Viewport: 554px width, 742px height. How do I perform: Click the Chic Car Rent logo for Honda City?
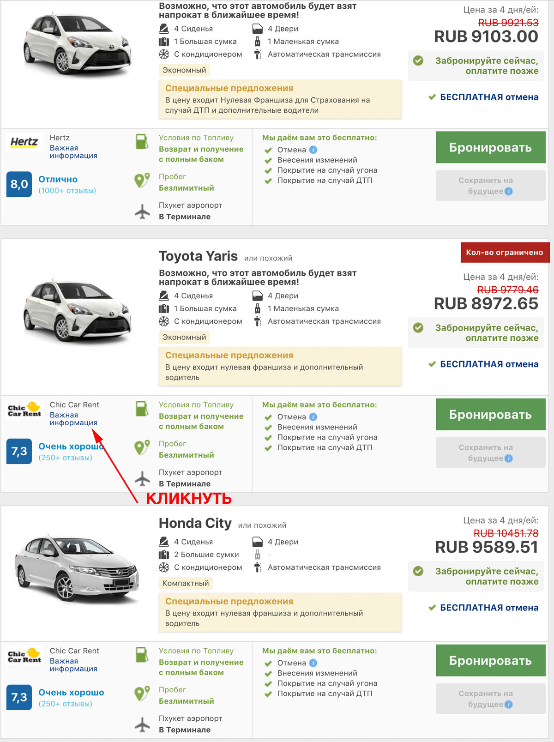[24, 655]
